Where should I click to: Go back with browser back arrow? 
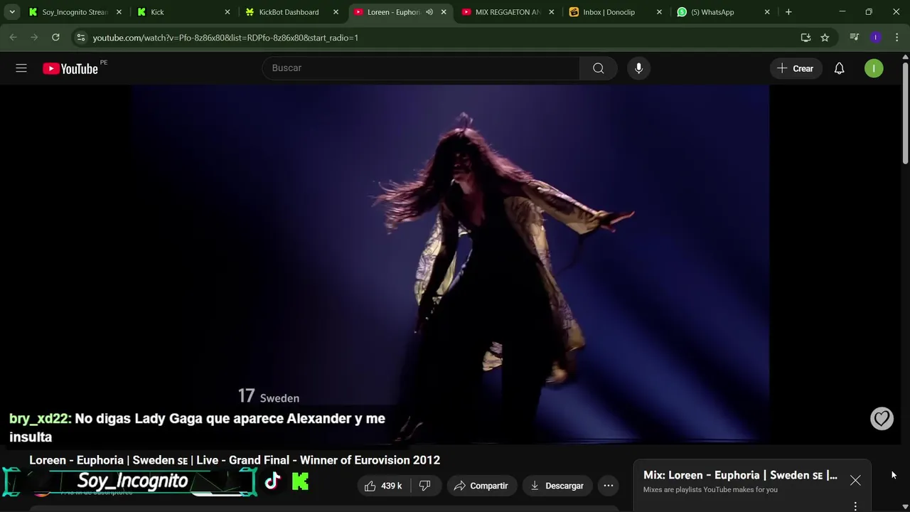click(13, 38)
